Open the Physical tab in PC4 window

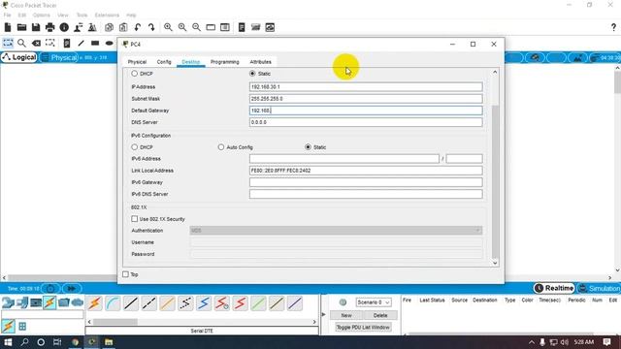137,62
